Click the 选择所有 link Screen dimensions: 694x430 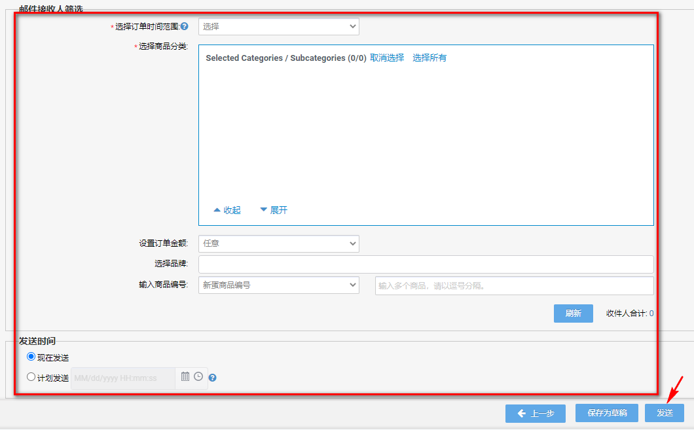point(429,58)
